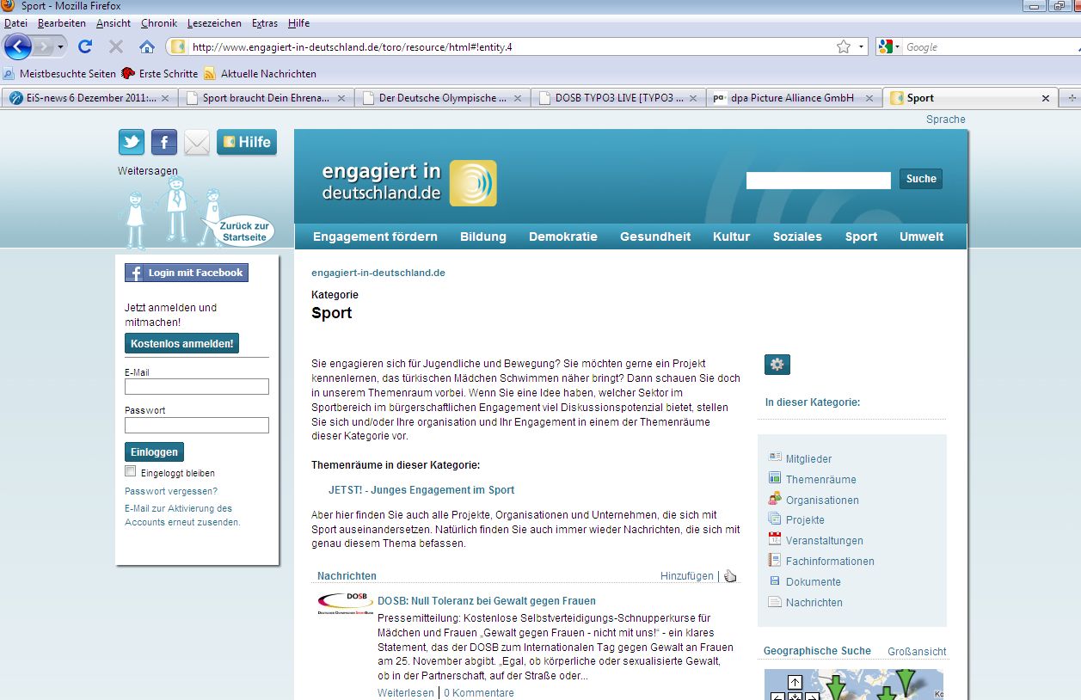Open Engagement fördern category
The width and height of the screenshot is (1081, 700).
click(x=375, y=236)
